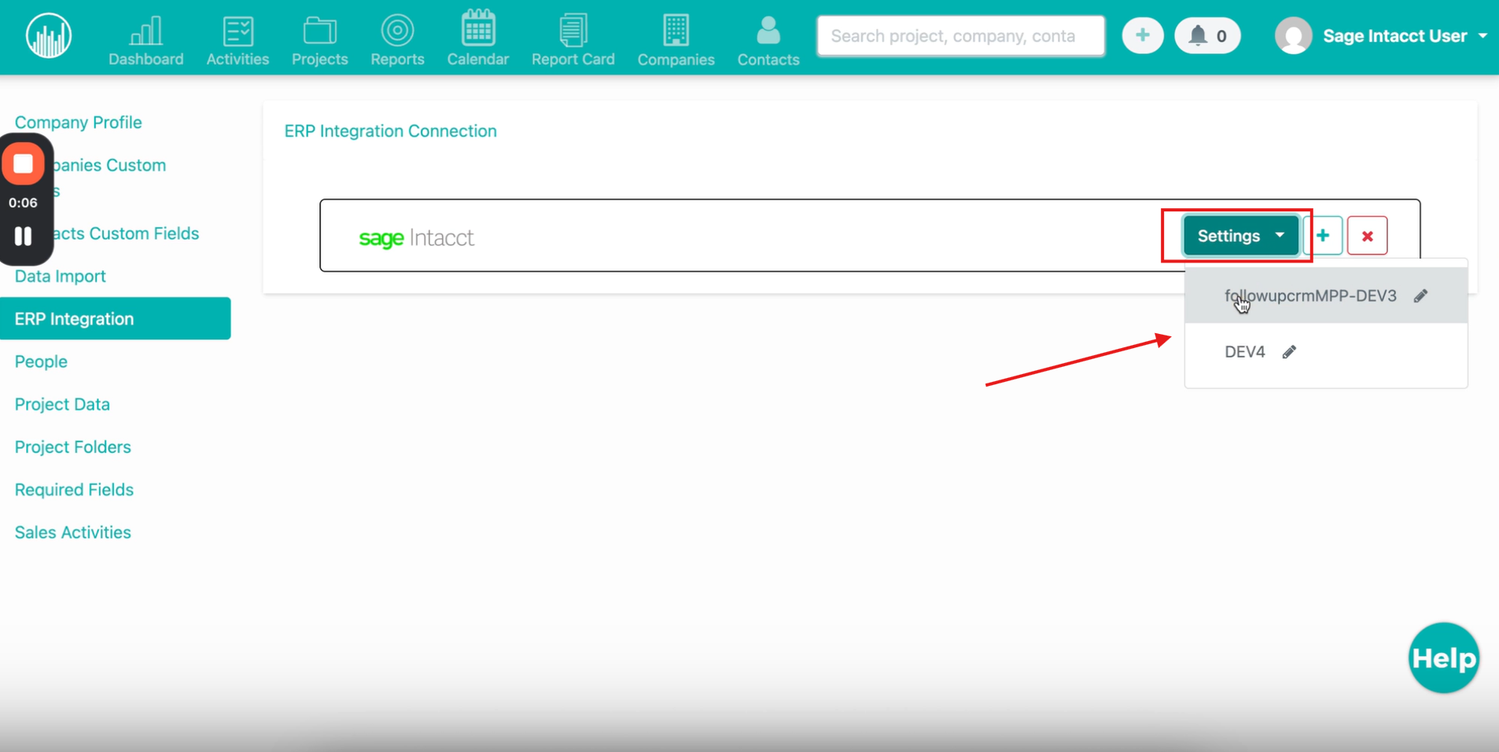Open the Reports target icon
Viewport: 1499px width, 752px height.
[x=397, y=31]
